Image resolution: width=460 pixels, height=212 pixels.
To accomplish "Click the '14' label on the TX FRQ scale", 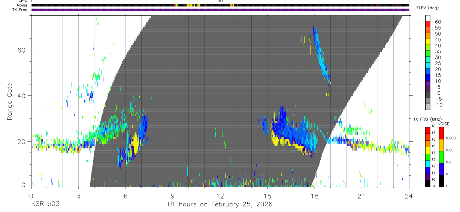I will (434, 153).
